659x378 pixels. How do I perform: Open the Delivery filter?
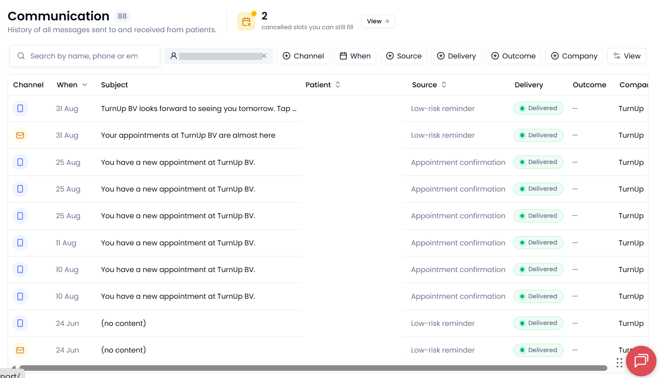[456, 56]
